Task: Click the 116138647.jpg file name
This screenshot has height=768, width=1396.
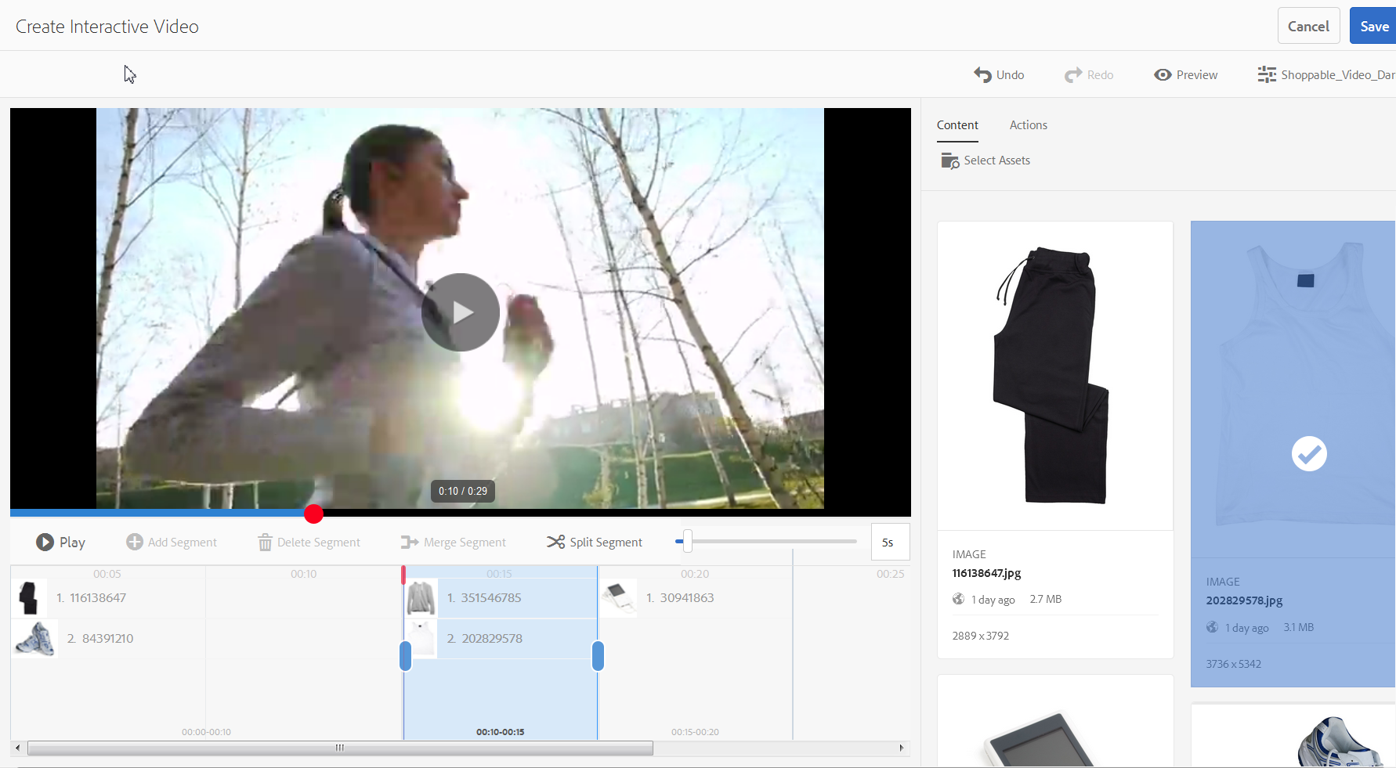Action: [x=986, y=573]
